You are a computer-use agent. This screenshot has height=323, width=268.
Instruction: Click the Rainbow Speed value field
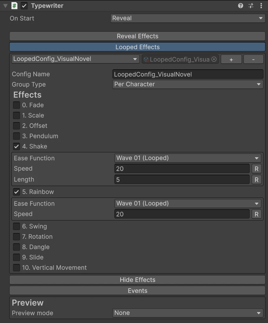pyautogui.click(x=182, y=214)
